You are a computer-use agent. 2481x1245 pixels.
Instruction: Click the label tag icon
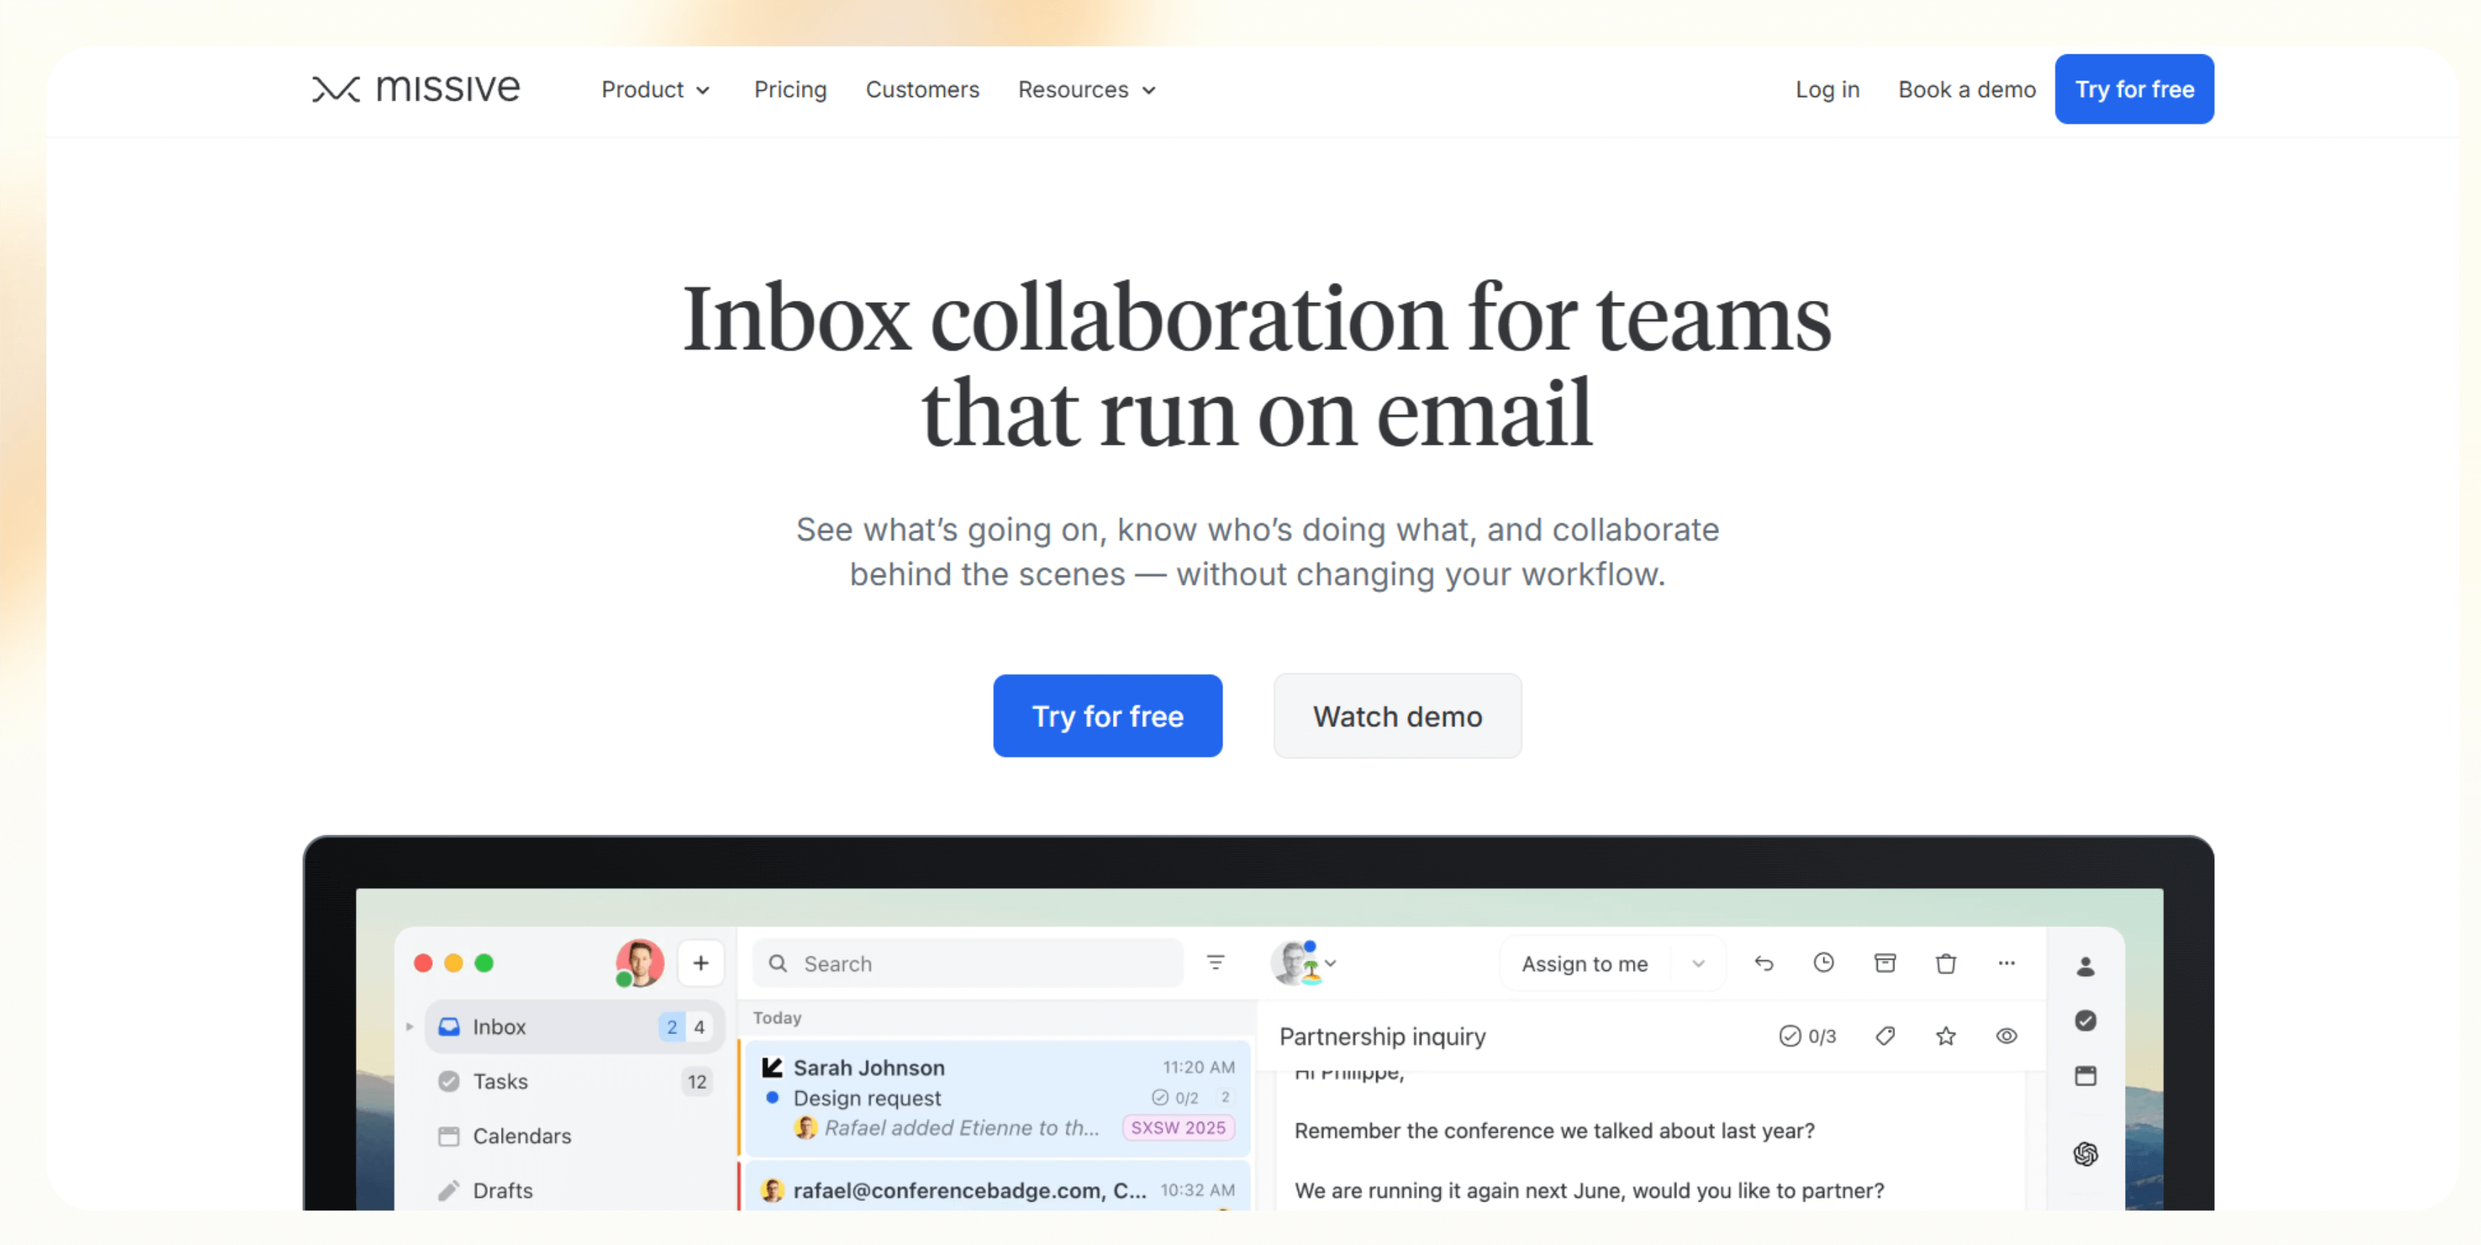[1885, 1036]
